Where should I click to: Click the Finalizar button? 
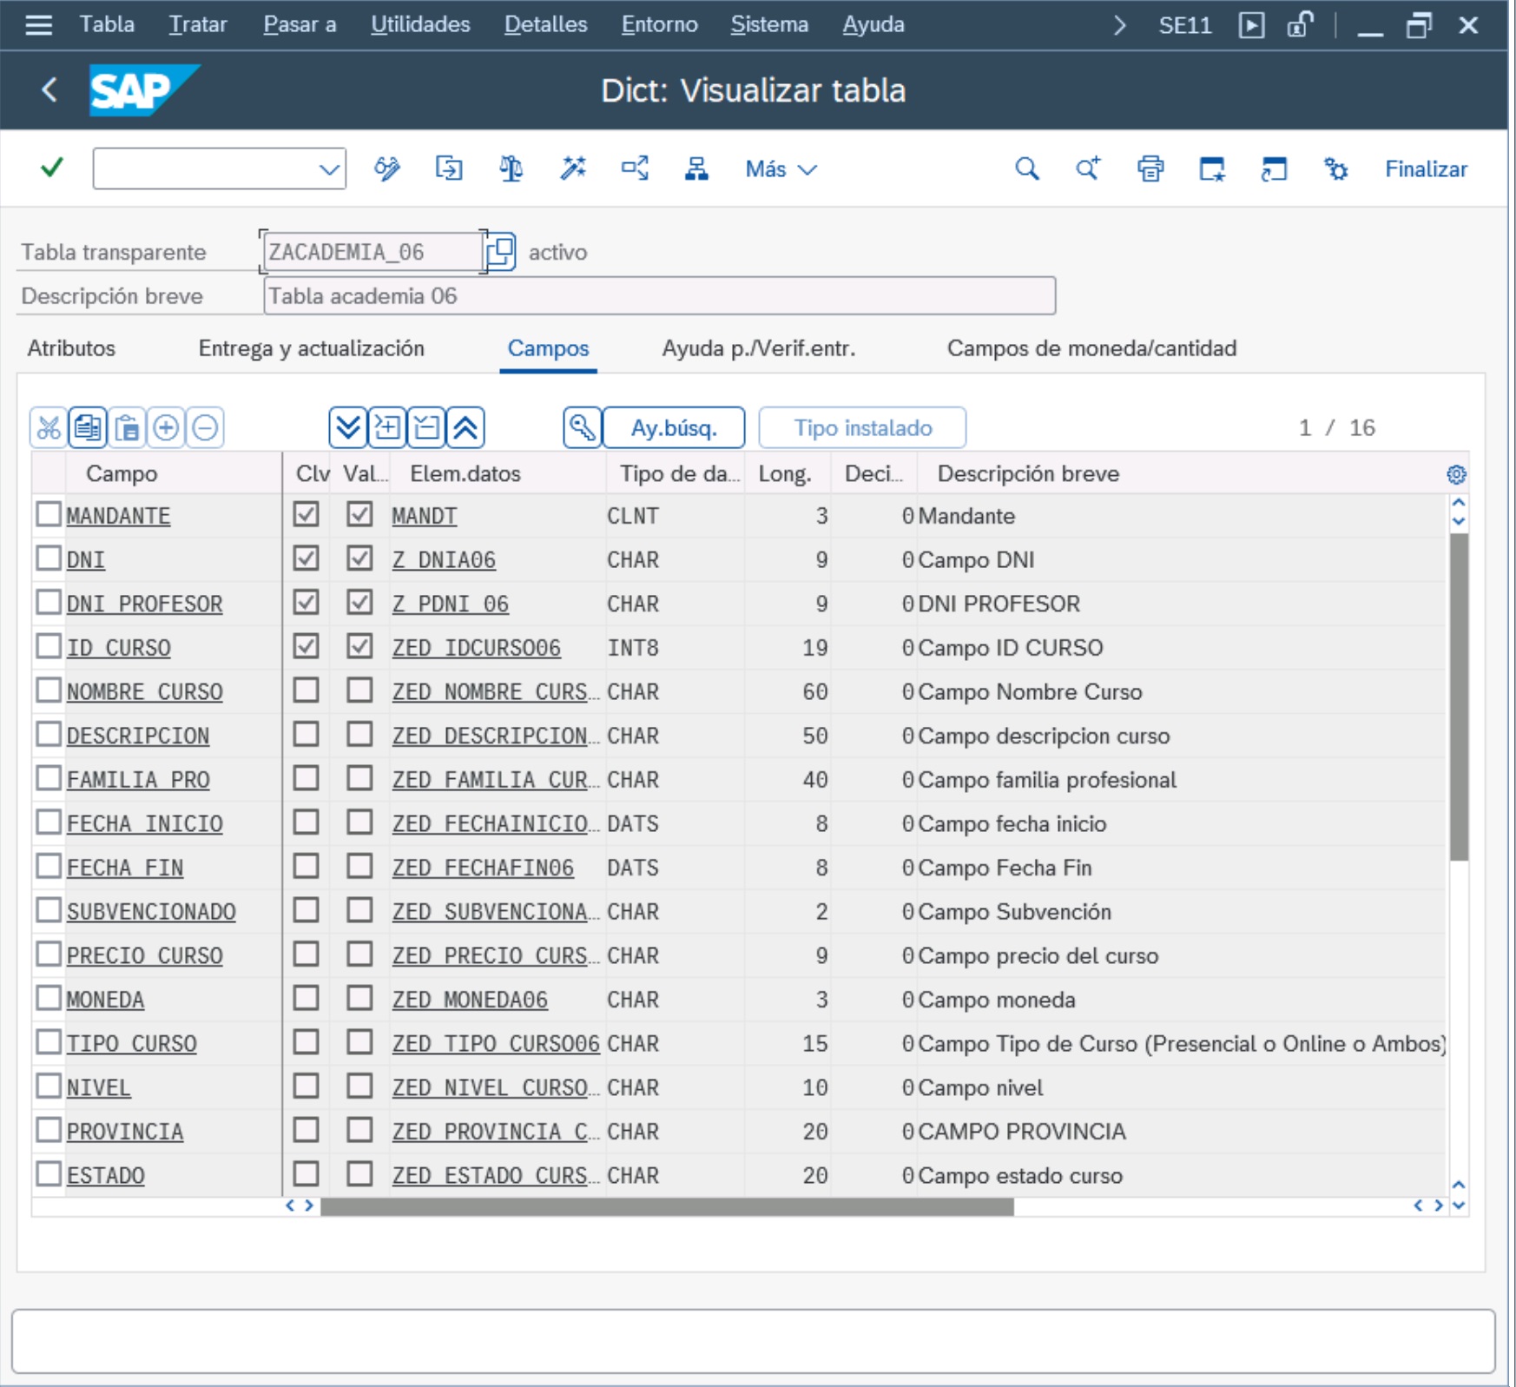pos(1426,169)
